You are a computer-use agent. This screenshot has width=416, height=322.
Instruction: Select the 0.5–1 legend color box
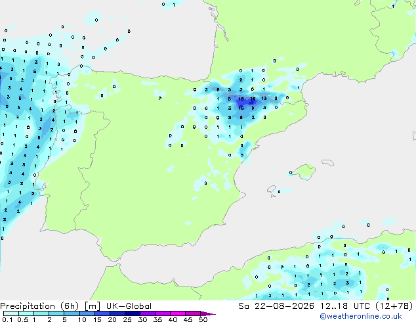26,313
